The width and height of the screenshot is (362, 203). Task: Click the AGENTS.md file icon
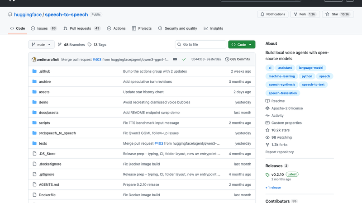coord(34,184)
